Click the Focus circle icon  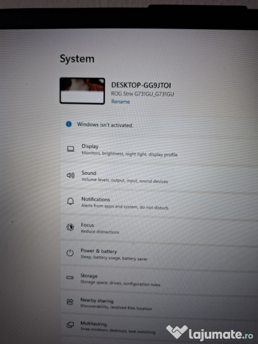tap(70, 227)
